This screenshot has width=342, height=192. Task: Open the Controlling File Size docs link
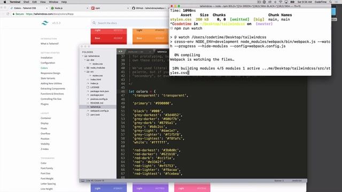pyautogui.click(x=51, y=99)
